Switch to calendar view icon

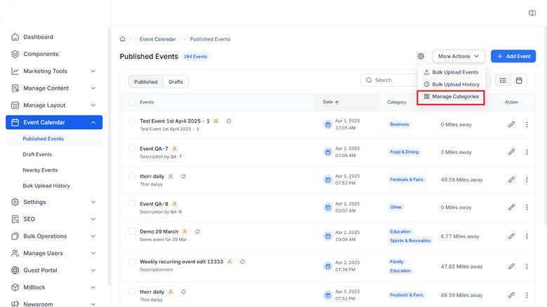(x=519, y=81)
